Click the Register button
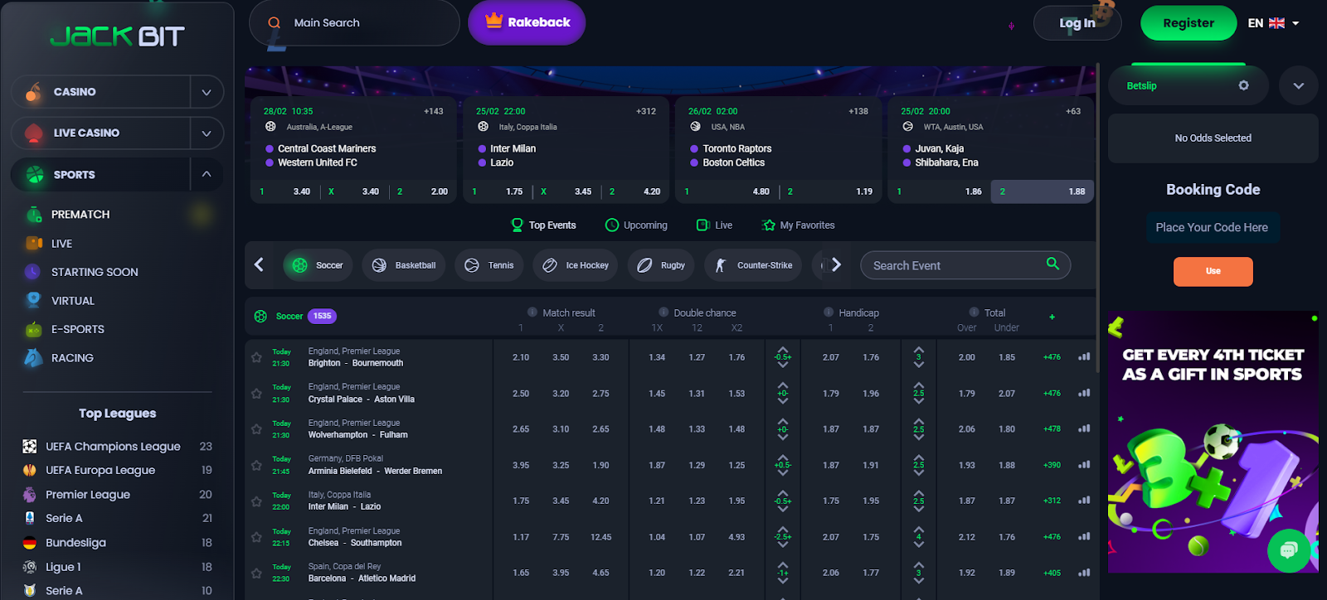 coord(1188,23)
